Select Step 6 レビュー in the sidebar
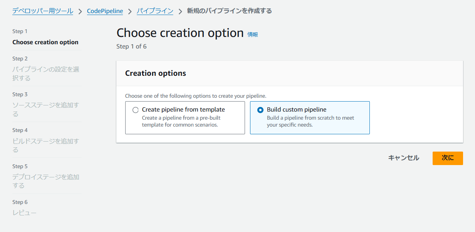This screenshot has width=475, height=232. tap(25, 212)
